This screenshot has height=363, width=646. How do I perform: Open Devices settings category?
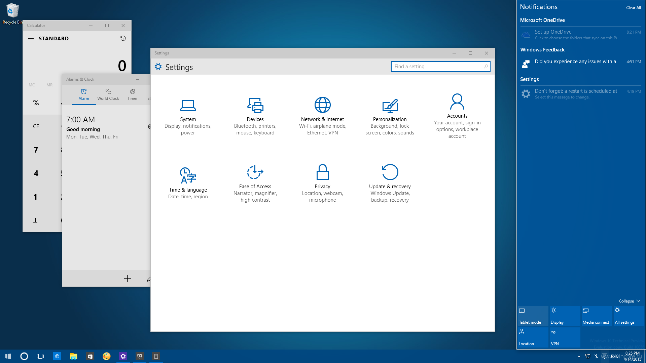255,117
